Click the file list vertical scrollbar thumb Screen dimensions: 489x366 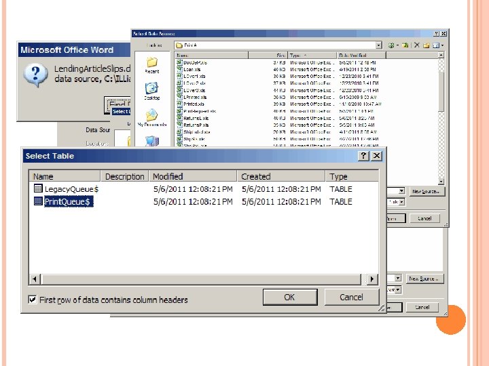click(x=441, y=91)
